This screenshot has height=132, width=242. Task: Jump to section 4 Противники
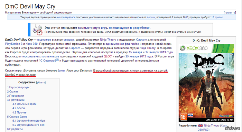16,100
